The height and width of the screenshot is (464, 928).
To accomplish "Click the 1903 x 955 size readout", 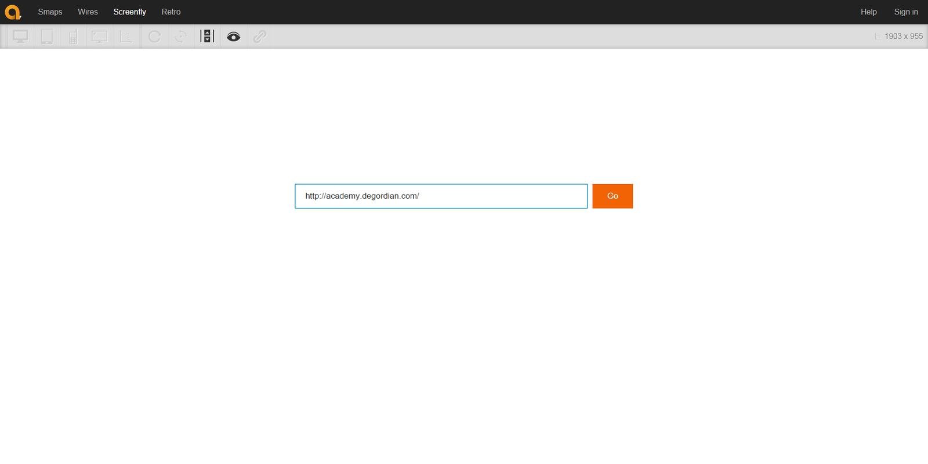I will tap(903, 36).
